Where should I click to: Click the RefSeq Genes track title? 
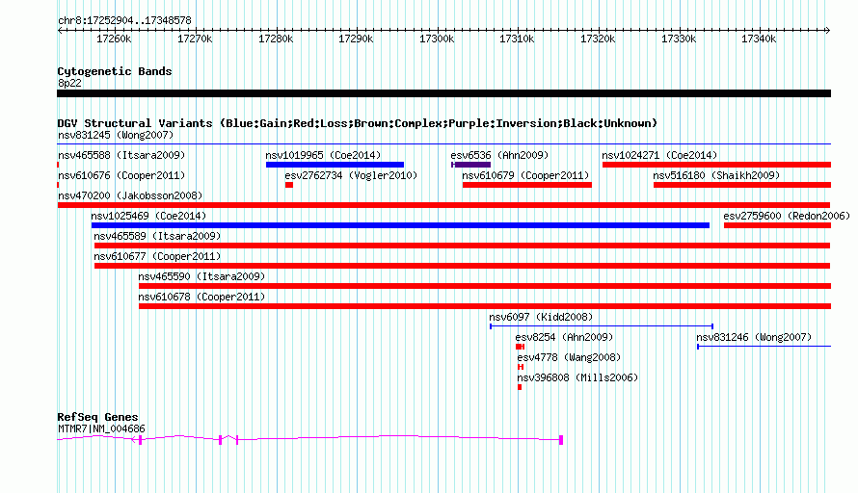97,417
